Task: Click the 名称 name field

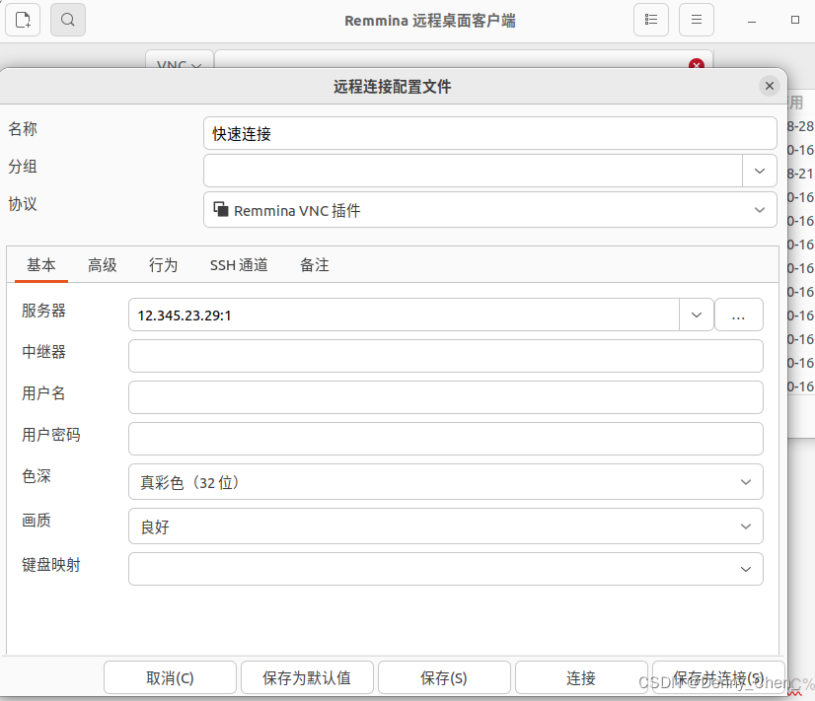Action: tap(489, 134)
